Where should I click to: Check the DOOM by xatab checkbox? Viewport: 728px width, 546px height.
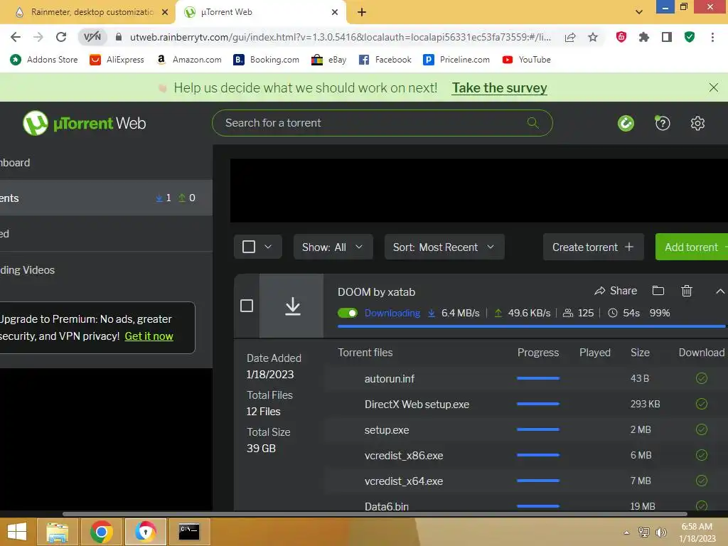point(247,306)
